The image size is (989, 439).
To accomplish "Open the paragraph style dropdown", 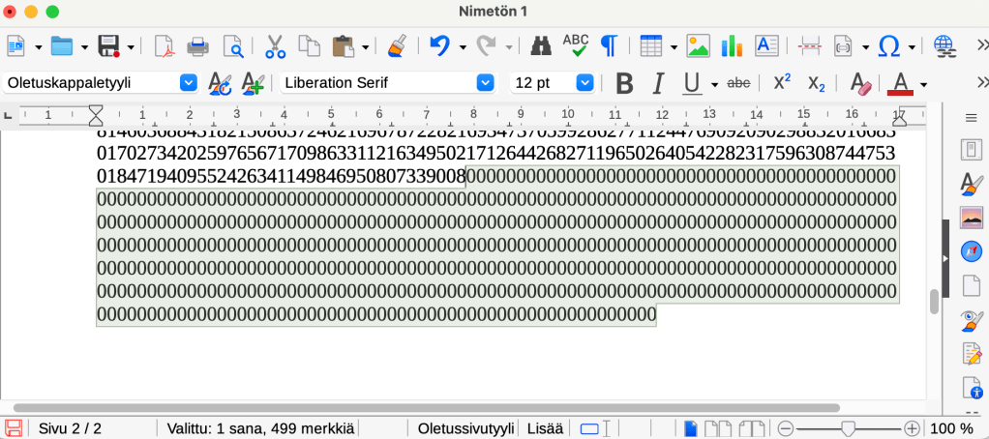I will 189,83.
